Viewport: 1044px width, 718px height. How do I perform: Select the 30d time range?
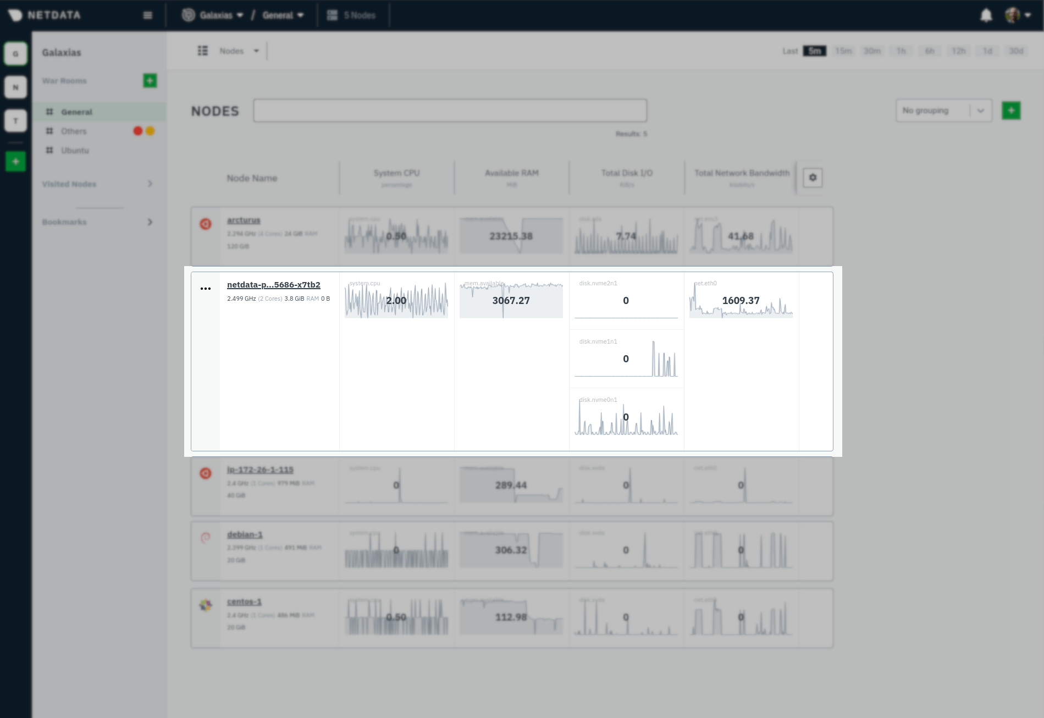click(x=1016, y=51)
